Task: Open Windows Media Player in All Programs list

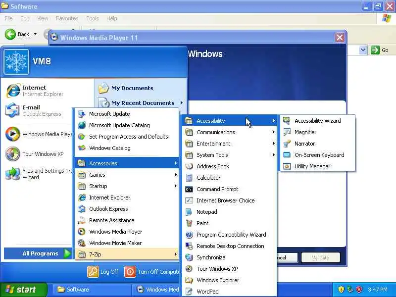Action: tap(127, 232)
